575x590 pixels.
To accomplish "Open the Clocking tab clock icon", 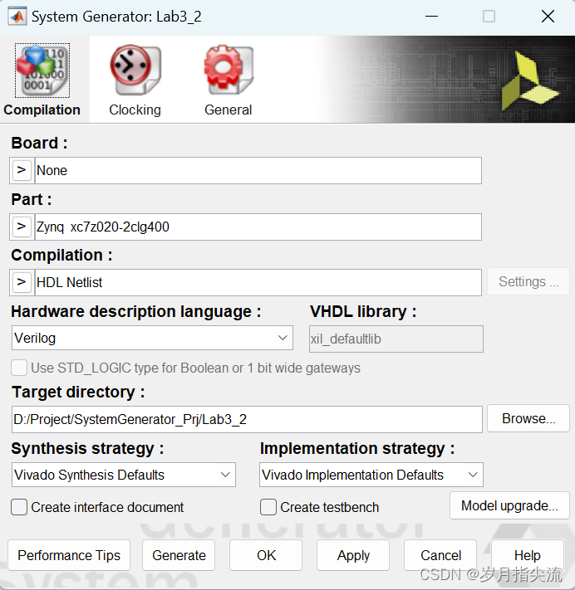I will [x=135, y=70].
